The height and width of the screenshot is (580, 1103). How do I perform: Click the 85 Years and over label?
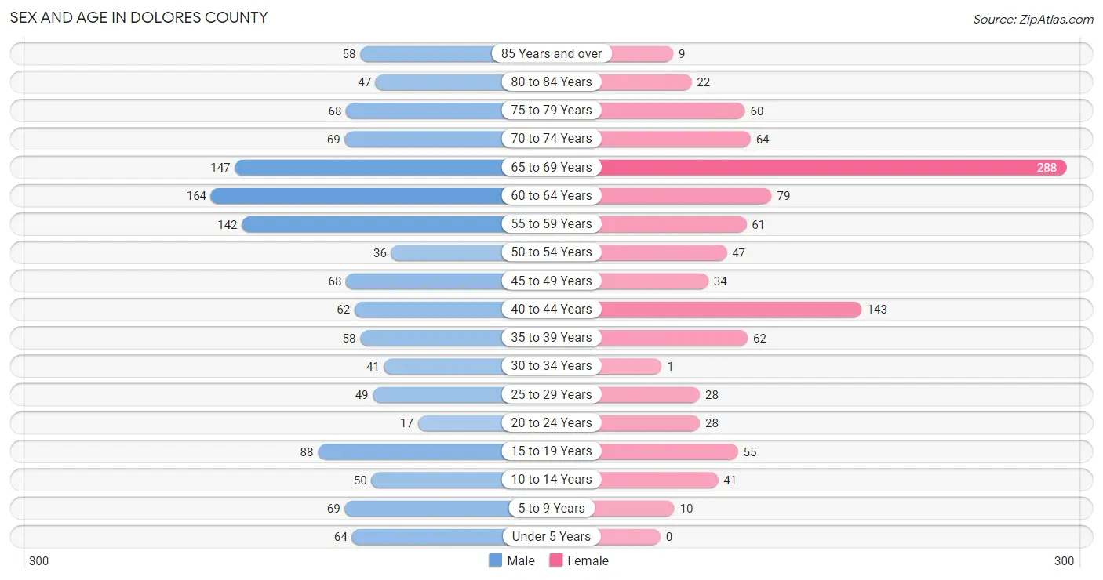click(x=551, y=53)
